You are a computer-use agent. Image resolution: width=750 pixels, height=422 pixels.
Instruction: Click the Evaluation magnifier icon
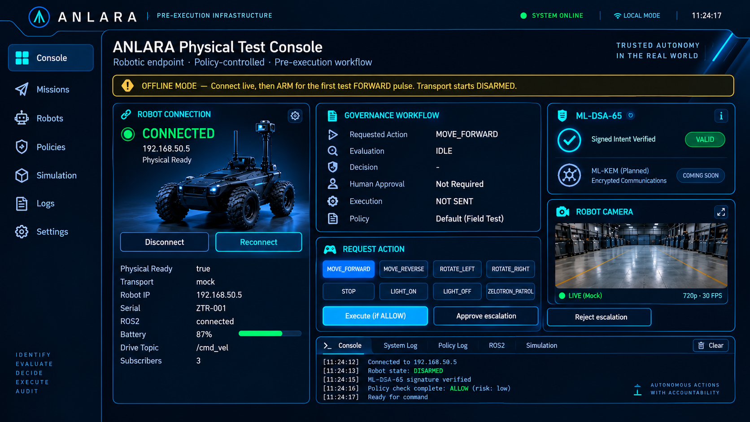[332, 151]
